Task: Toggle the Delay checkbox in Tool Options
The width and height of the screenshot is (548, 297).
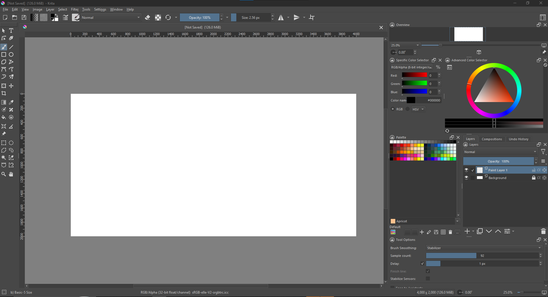Action: pyautogui.click(x=422, y=264)
